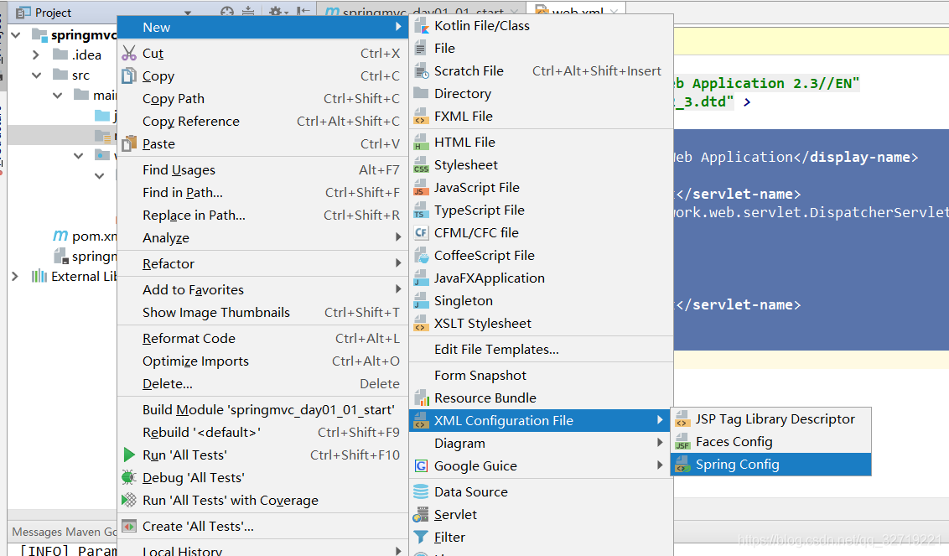Click the JavaFXApplication icon

click(421, 278)
